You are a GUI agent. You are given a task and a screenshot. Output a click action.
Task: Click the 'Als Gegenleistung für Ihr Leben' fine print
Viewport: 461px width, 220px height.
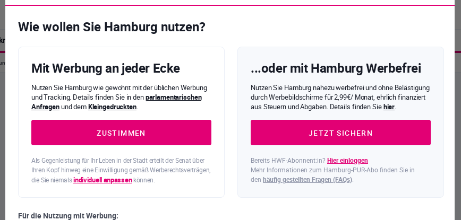121,170
